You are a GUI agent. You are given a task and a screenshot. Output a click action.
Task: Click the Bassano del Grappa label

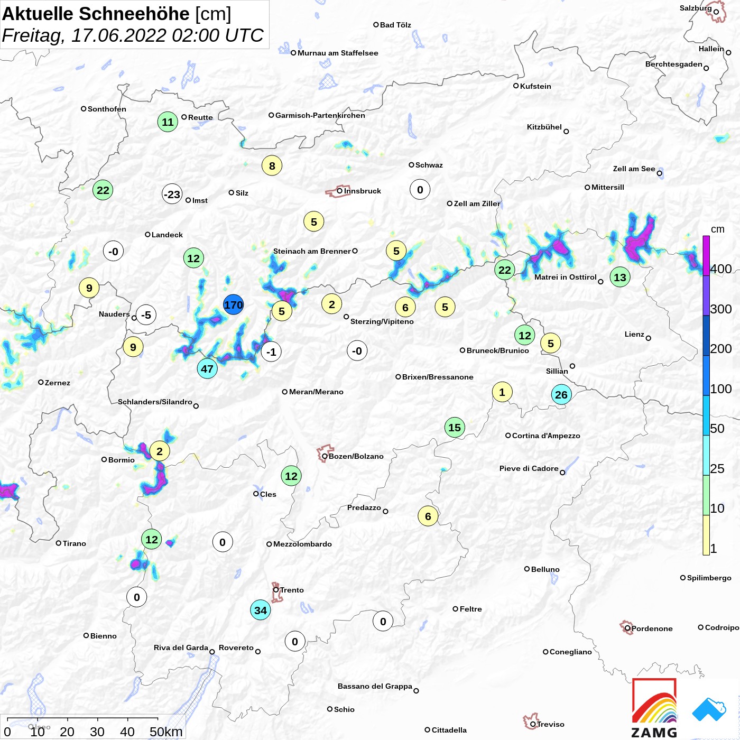point(375,686)
